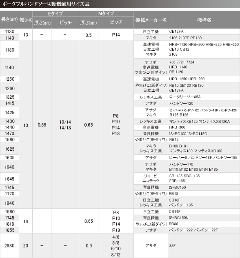Viewport: 240px width, 258px height.
Task: Click the length value 1770
Action: coord(10,194)
